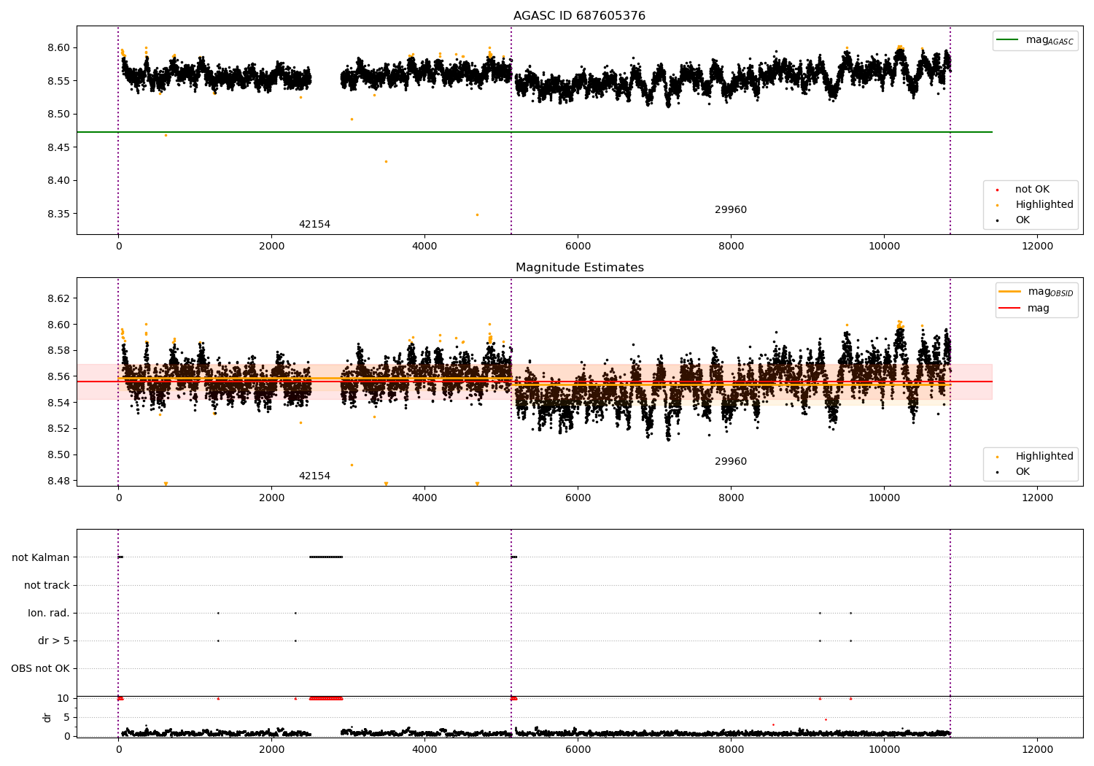
Task: Click the 'dr > 5' row label
Action: point(54,641)
